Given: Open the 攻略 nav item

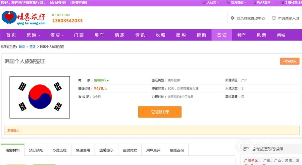Looking at the screenshot, I should click(160, 35).
